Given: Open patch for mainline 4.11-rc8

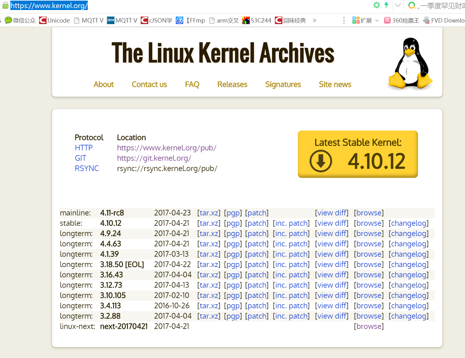Looking at the screenshot, I should coord(257,213).
